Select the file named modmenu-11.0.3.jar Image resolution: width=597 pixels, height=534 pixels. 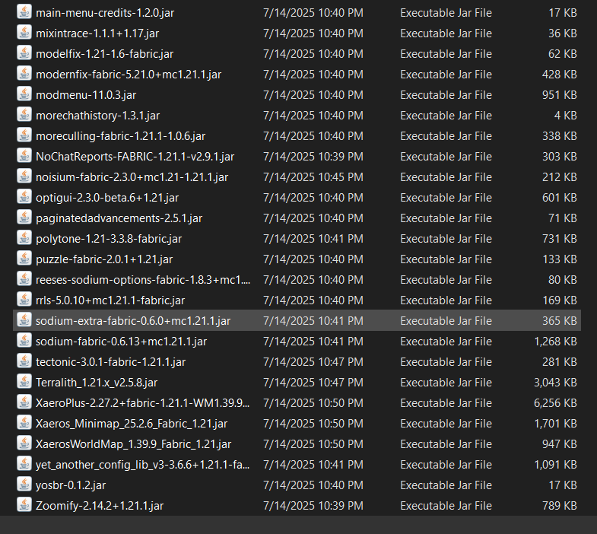coord(86,95)
